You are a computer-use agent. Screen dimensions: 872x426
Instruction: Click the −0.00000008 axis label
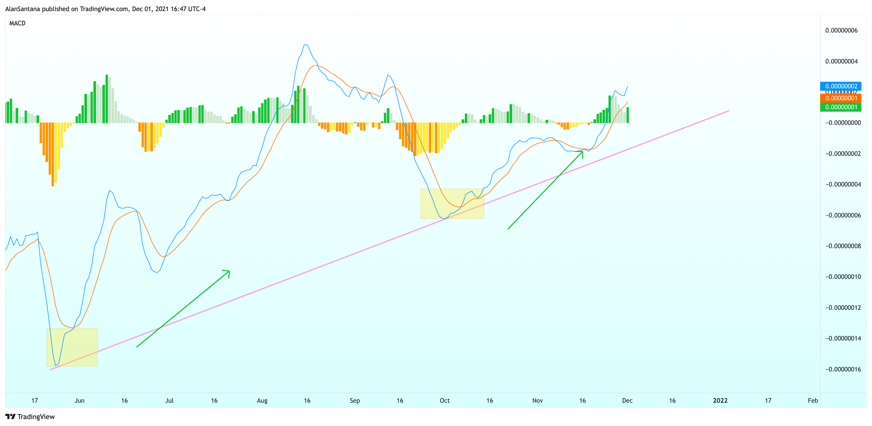[x=843, y=246]
